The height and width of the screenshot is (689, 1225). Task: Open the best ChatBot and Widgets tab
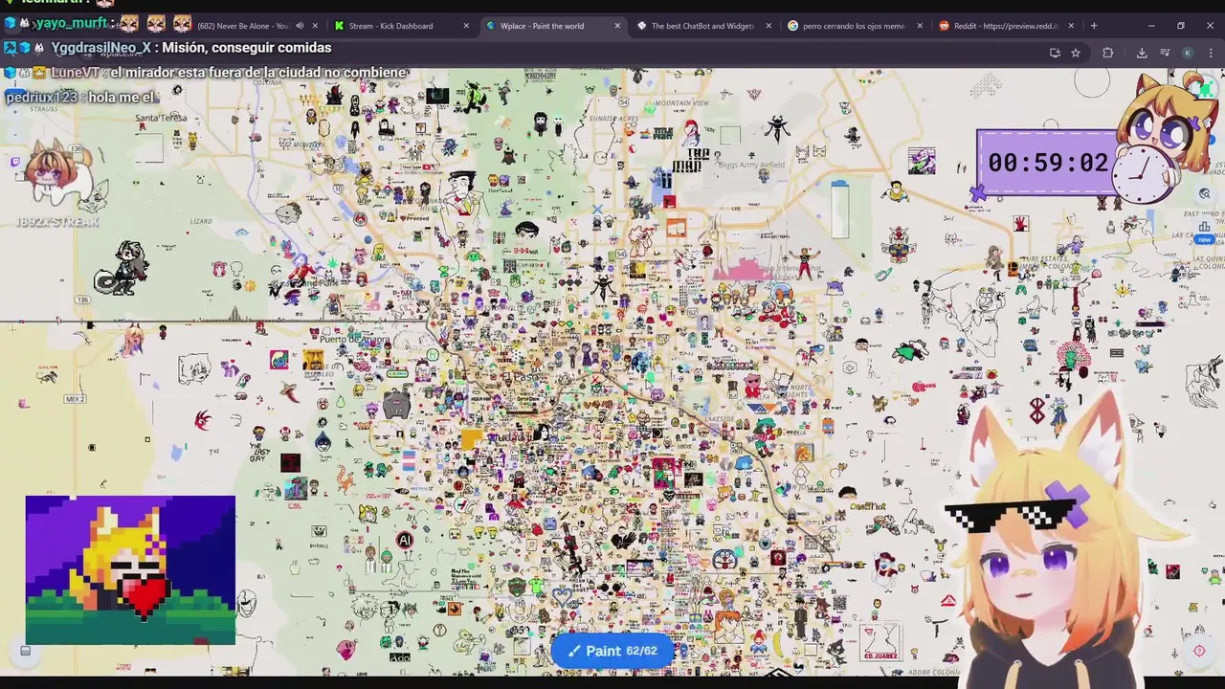(x=704, y=26)
